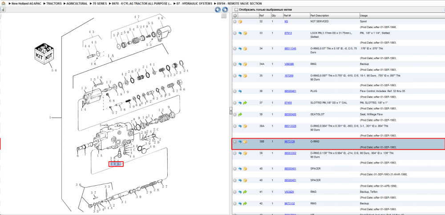Click blue arrow icon for Ref 42
The height and width of the screenshot is (215, 445).
240,203
